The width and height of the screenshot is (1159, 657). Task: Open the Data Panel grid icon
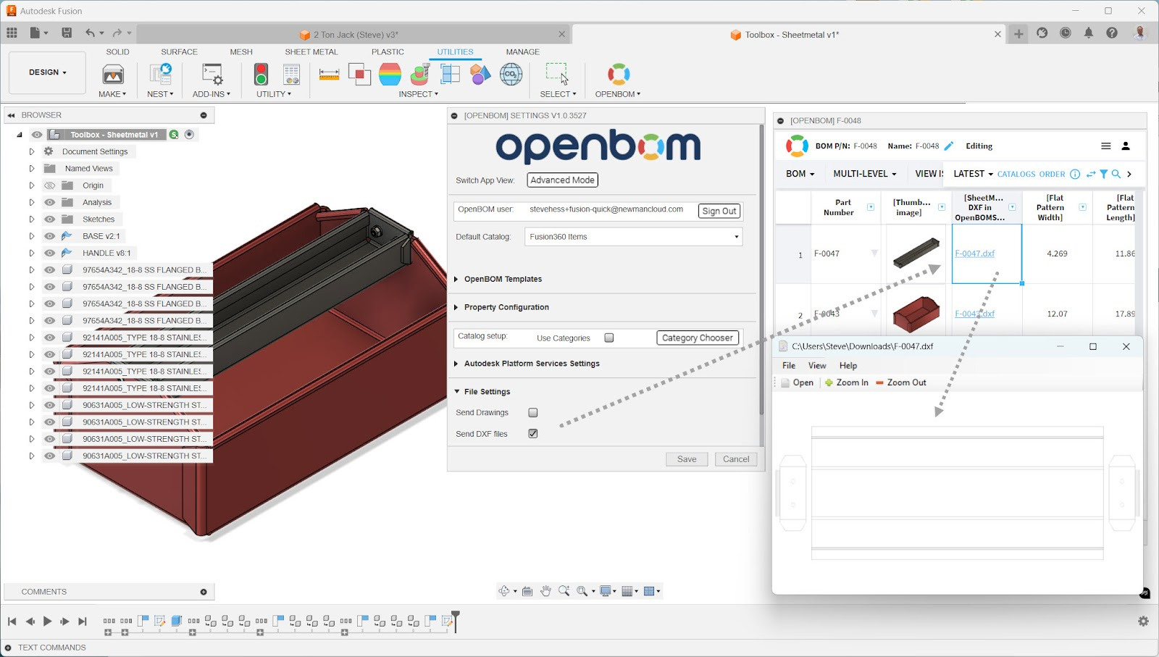tap(12, 33)
